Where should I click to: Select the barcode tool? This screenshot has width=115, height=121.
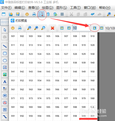click(5, 95)
